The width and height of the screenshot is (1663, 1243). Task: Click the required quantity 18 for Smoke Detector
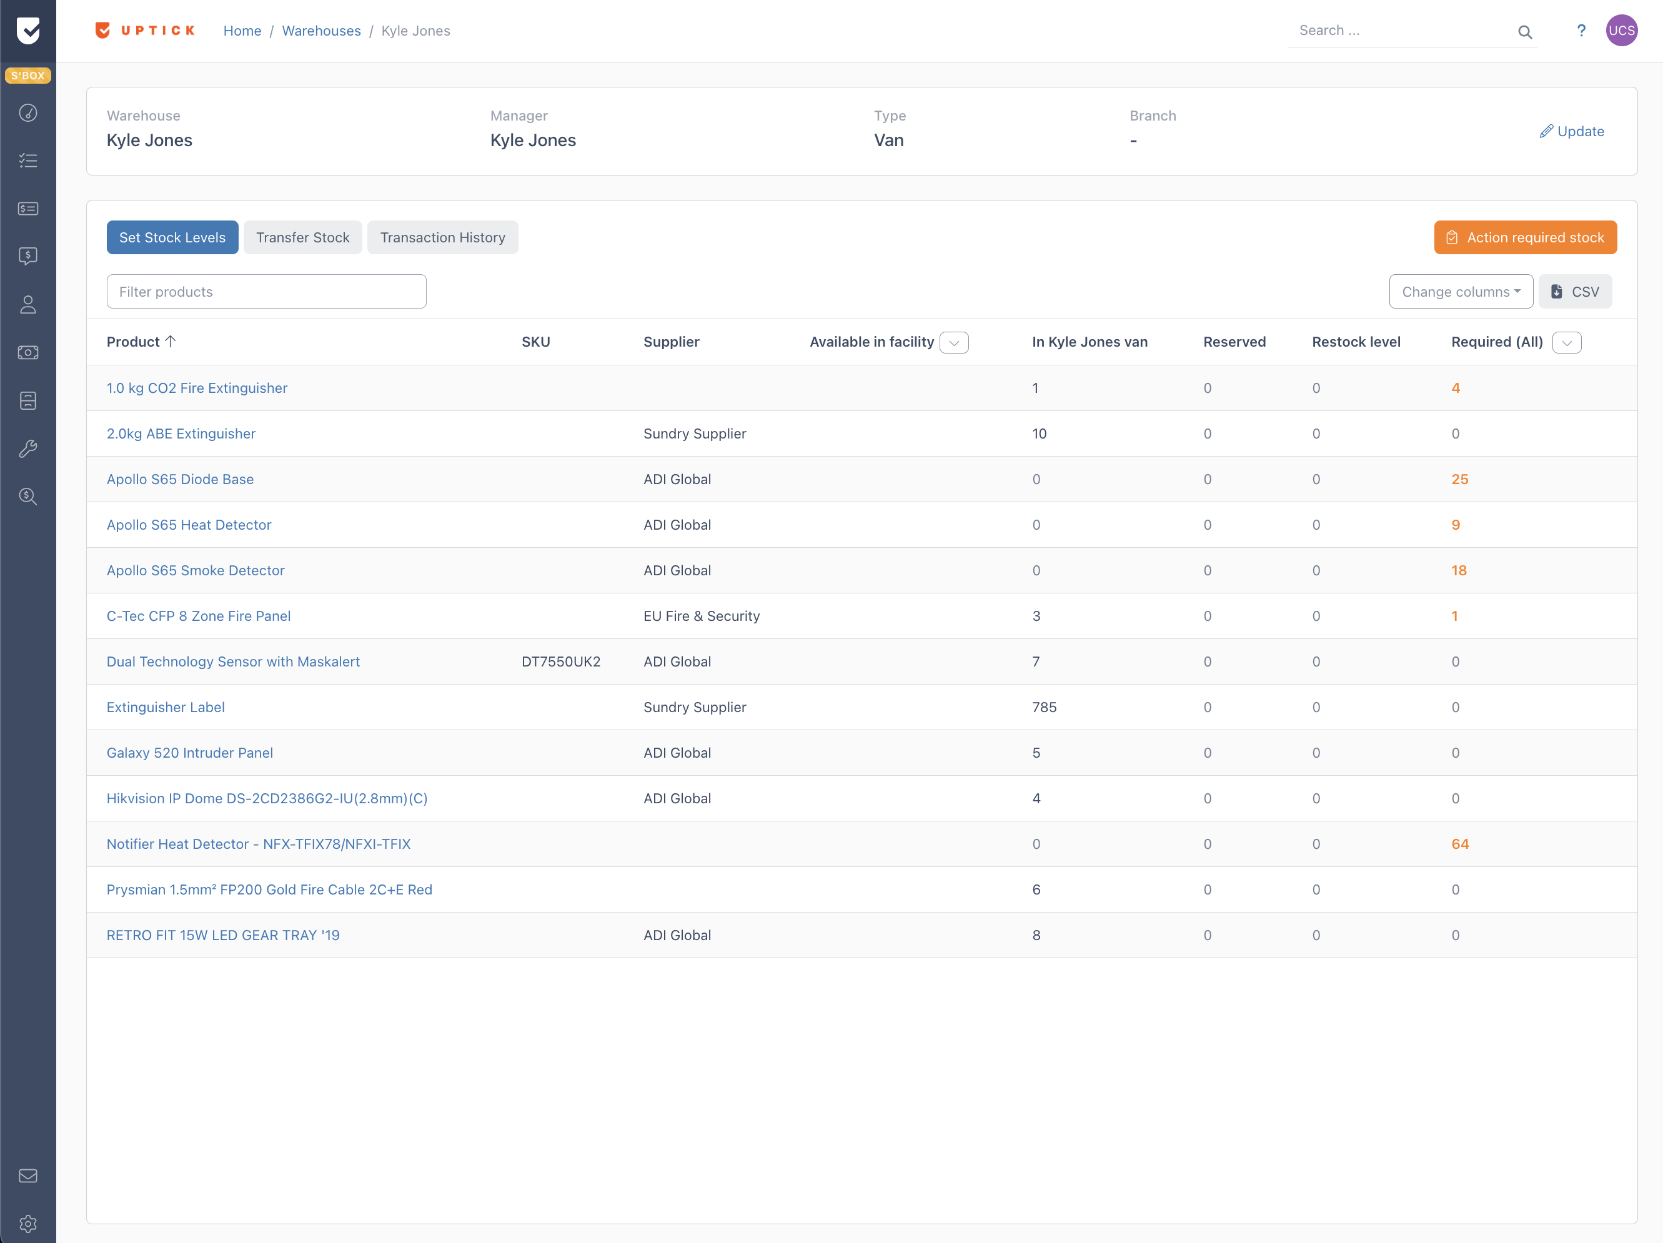tap(1459, 570)
